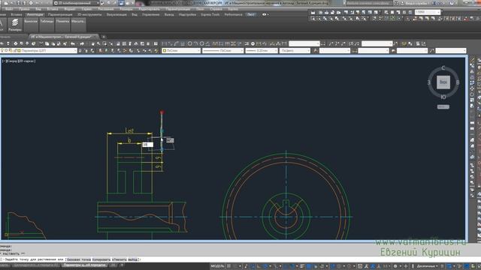Click the Undo arrow in the Standard toolbar
The image size is (481, 270).
coord(73,43)
